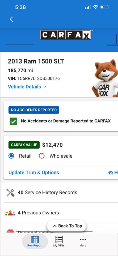Tap the previous owners people icon
Image resolution: width=118 pixels, height=256 pixels.
coord(10,213)
